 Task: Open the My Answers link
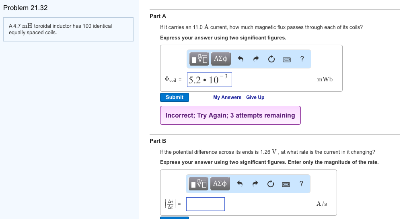227,97
